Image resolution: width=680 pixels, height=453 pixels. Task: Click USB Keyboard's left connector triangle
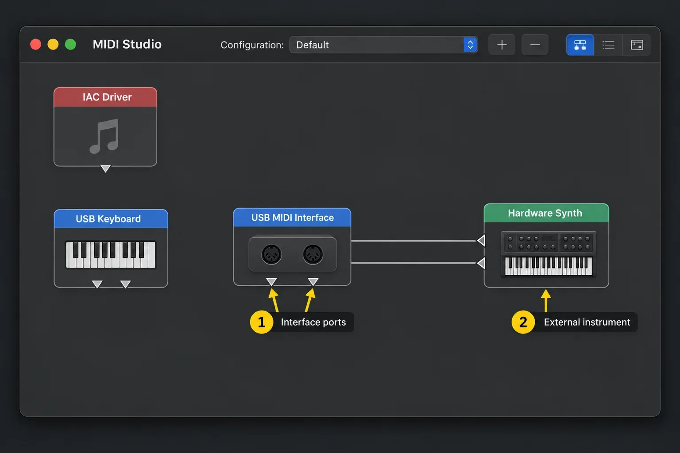point(97,284)
